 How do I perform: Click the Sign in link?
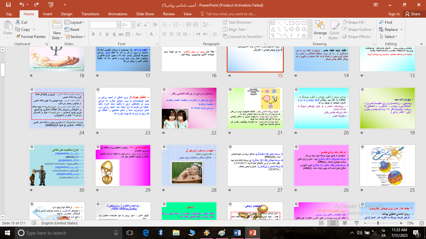click(394, 14)
